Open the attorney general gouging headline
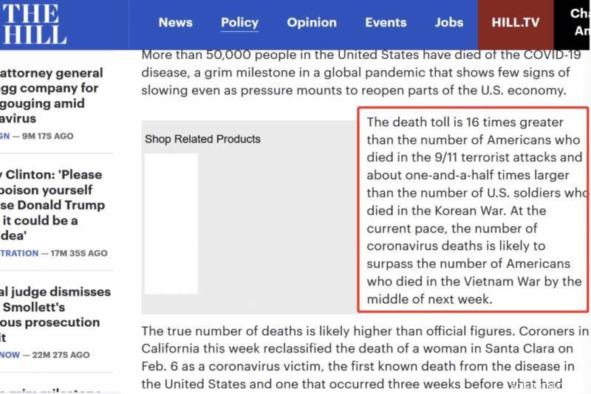 (52, 96)
